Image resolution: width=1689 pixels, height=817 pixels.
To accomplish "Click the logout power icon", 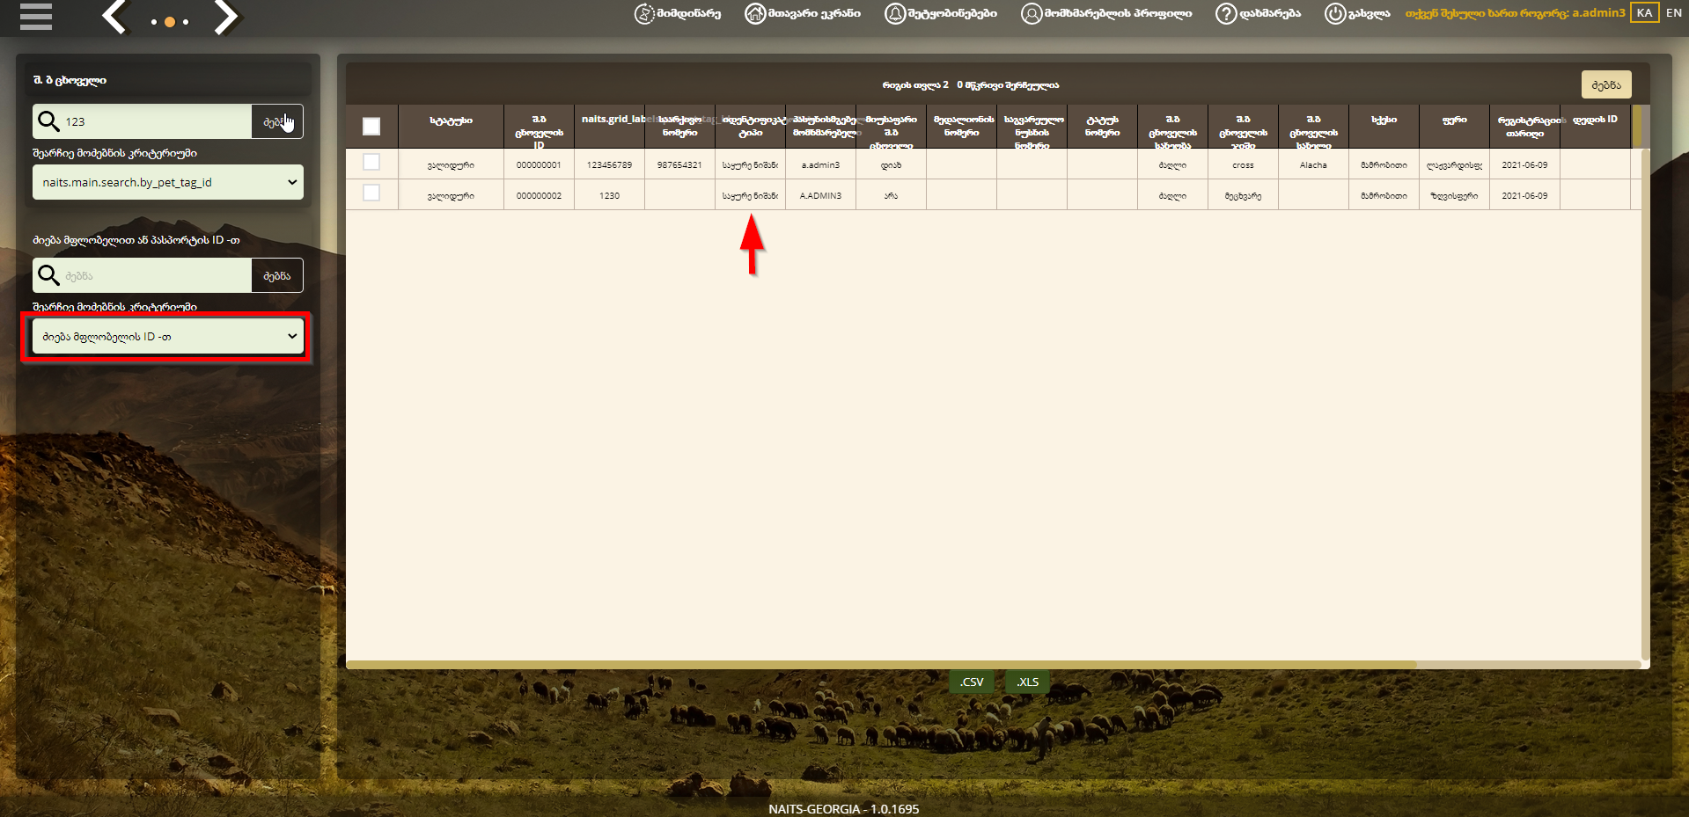I will pyautogui.click(x=1335, y=13).
